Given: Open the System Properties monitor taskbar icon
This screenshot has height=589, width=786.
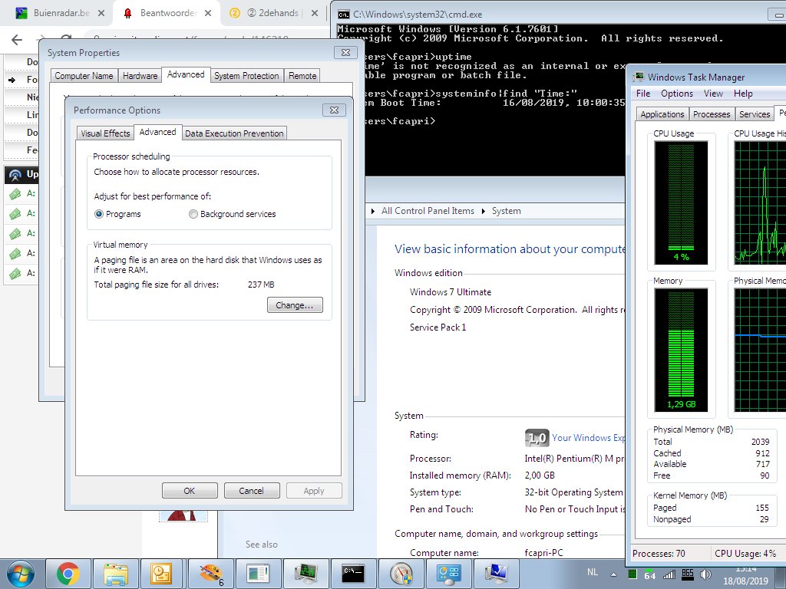Looking at the screenshot, I should tap(495, 574).
